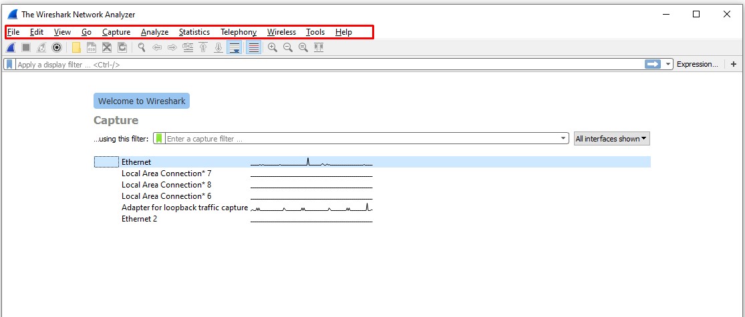Open the Help menu

[343, 32]
